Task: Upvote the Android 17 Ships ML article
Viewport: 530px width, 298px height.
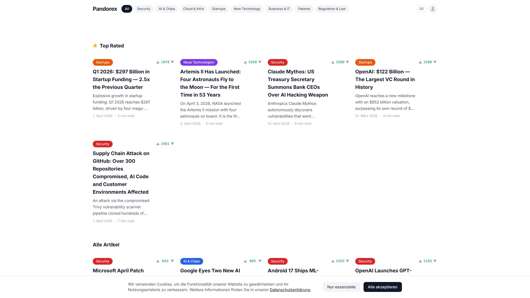Action: pyautogui.click(x=333, y=261)
